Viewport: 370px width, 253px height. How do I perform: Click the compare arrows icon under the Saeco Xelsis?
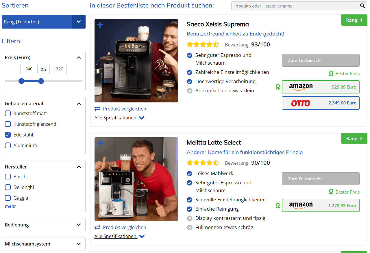click(97, 109)
